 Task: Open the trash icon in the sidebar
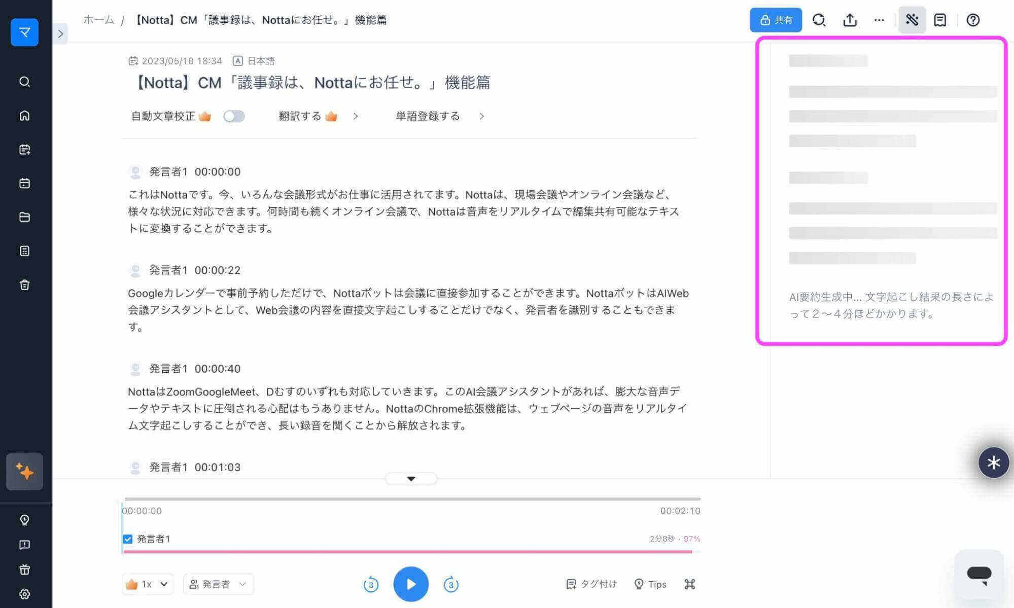click(x=24, y=284)
